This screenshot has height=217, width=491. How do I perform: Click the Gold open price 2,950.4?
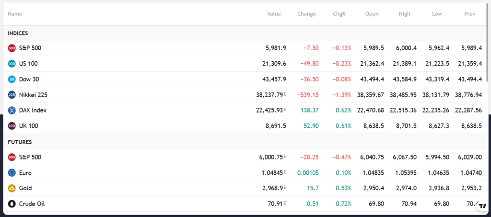tap(374, 188)
